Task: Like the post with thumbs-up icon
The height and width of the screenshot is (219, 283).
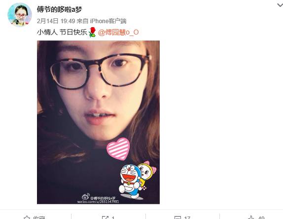Action: [x=251, y=218]
